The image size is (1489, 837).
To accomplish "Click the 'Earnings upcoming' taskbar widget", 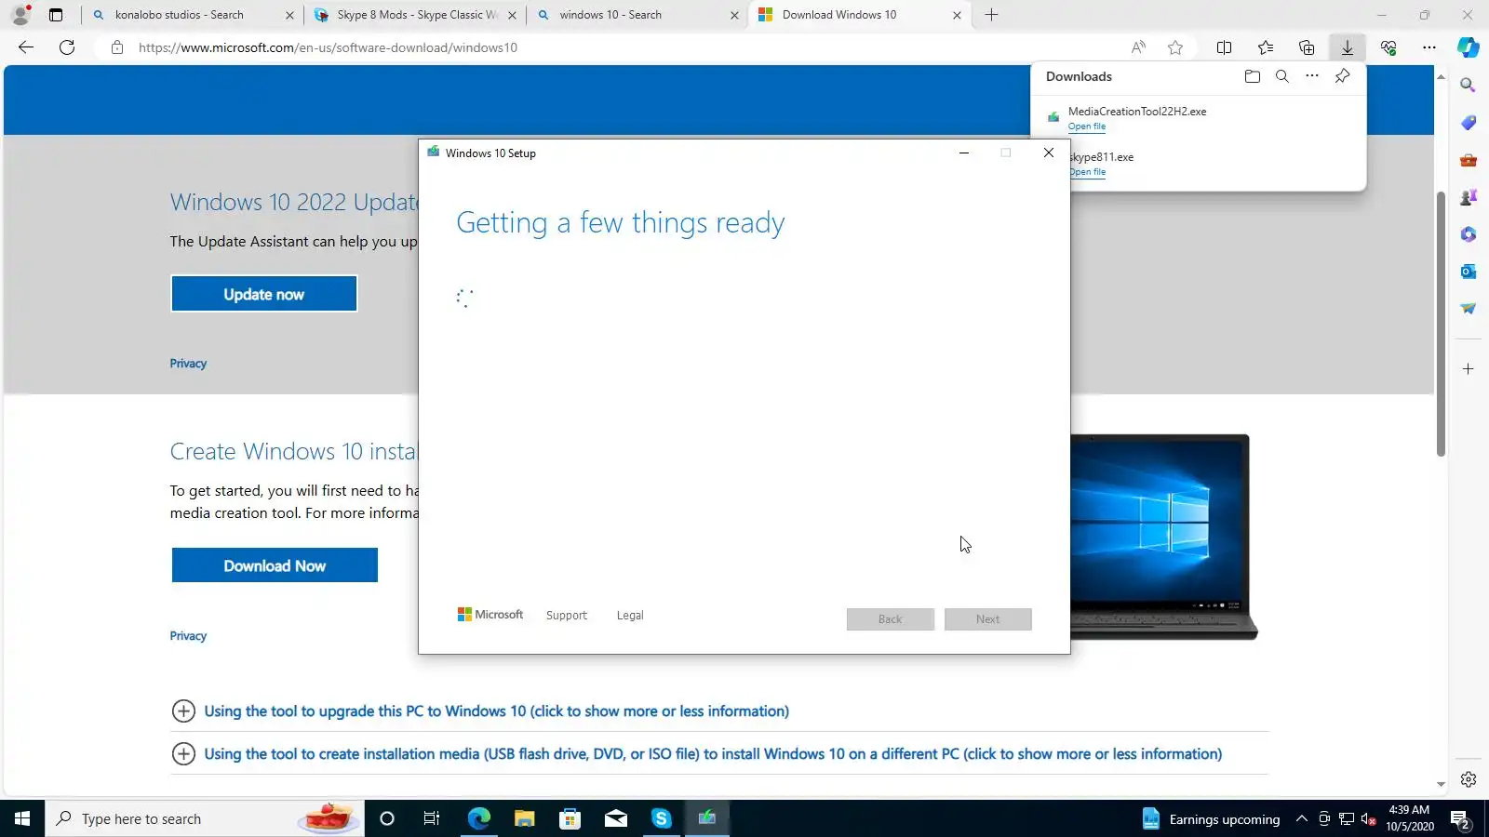I will pyautogui.click(x=1211, y=819).
